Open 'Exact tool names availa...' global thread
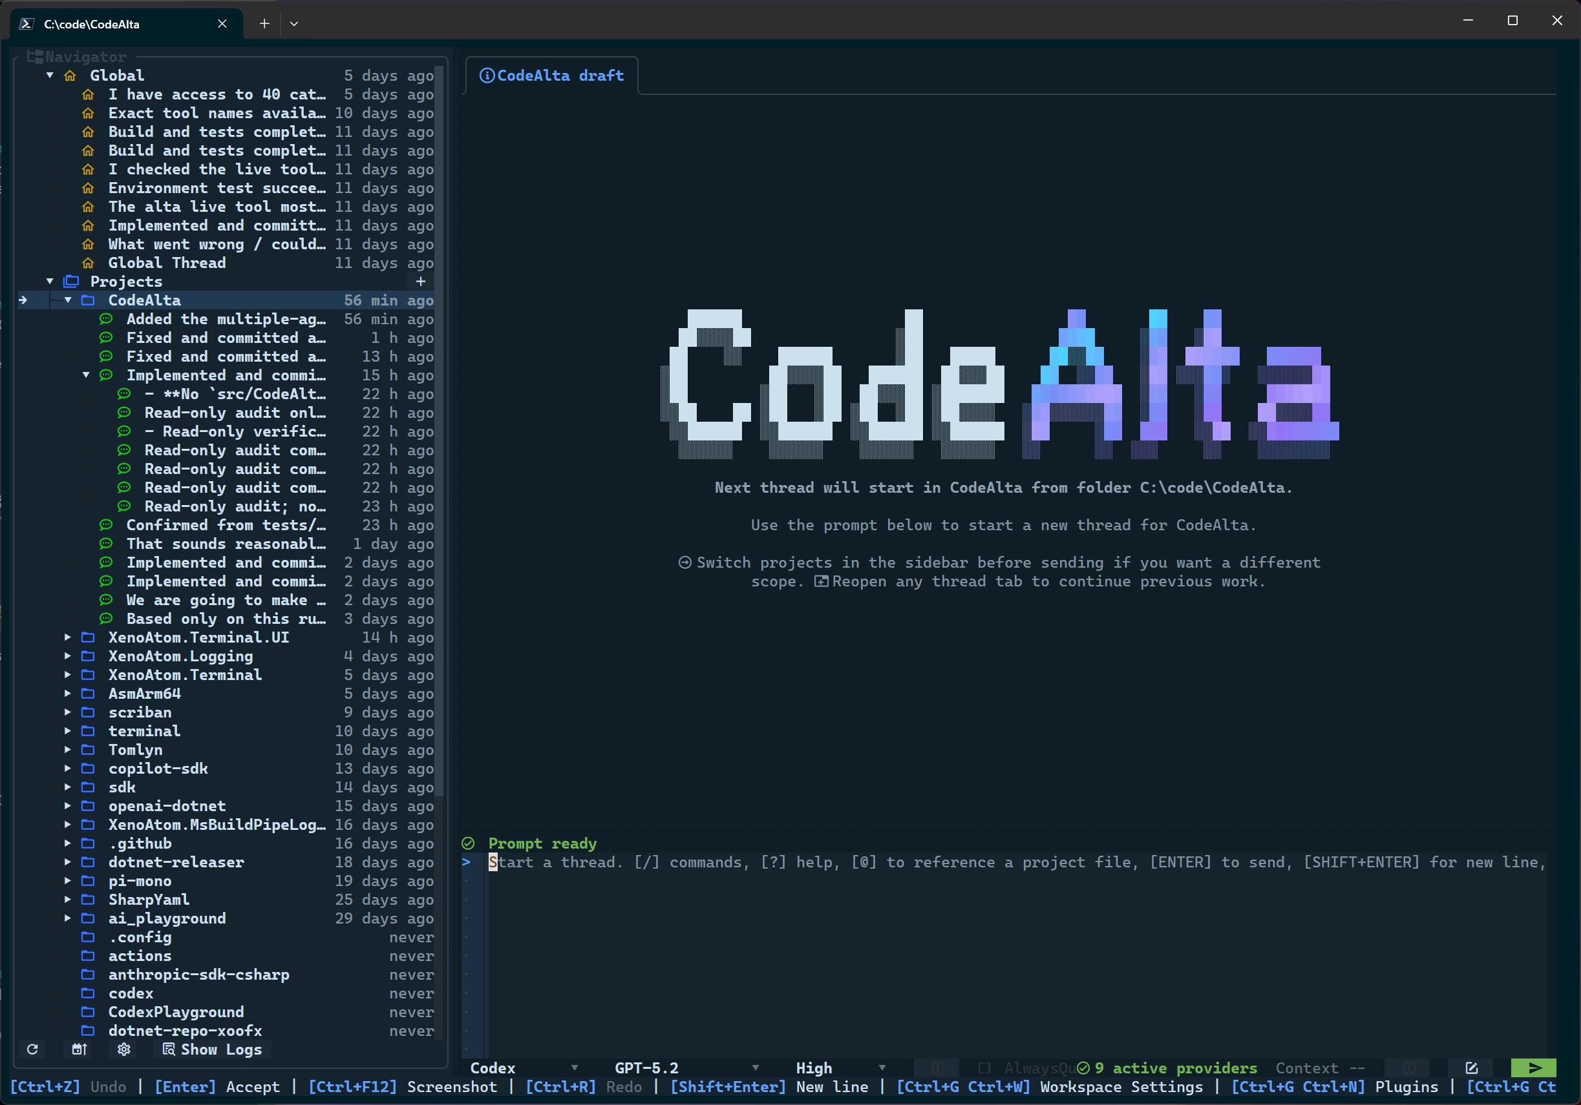Screen dimensions: 1581x1105 tap(217, 113)
